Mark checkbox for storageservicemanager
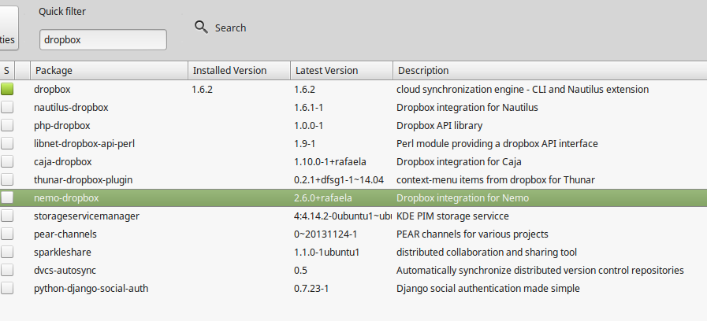This screenshot has width=707, height=321. click(x=7, y=216)
